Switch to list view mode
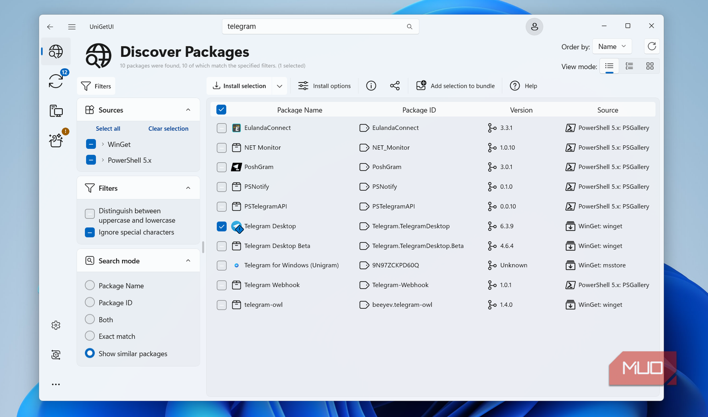Screen dimensions: 708x417 tap(609, 66)
